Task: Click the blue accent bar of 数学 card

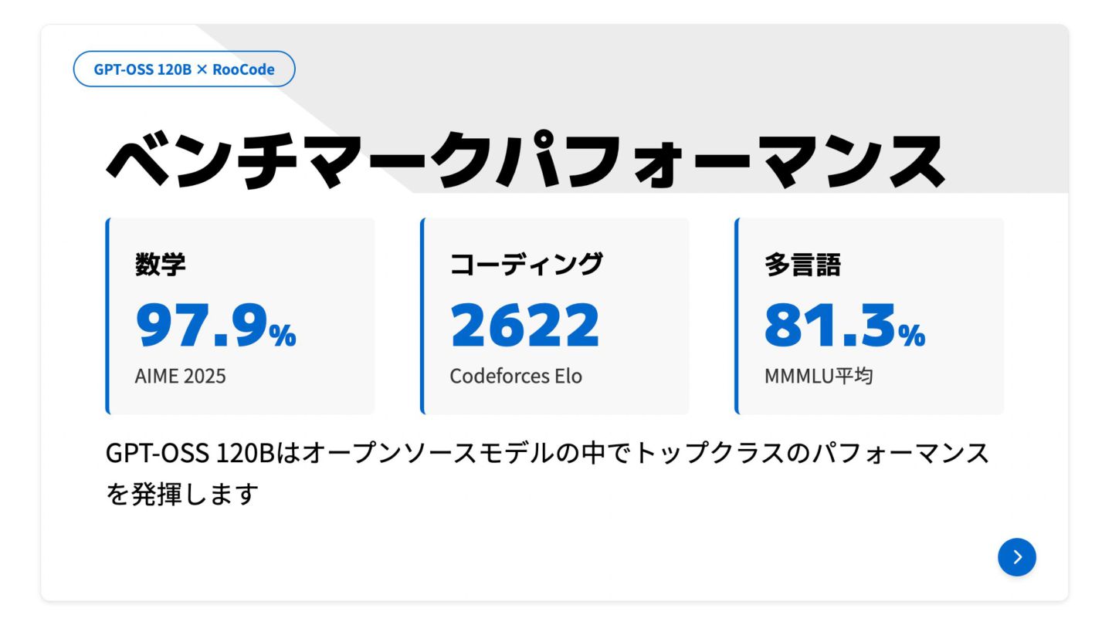Action: click(107, 316)
